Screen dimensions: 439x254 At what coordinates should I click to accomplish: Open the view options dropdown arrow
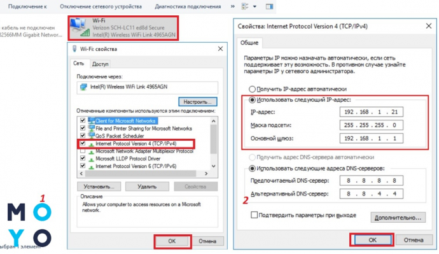pyautogui.click(x=254, y=6)
